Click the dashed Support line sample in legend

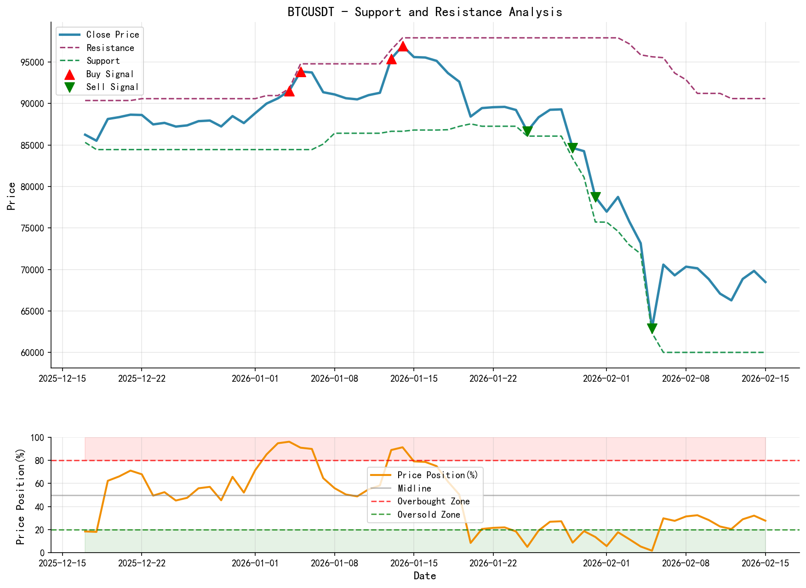(x=69, y=61)
